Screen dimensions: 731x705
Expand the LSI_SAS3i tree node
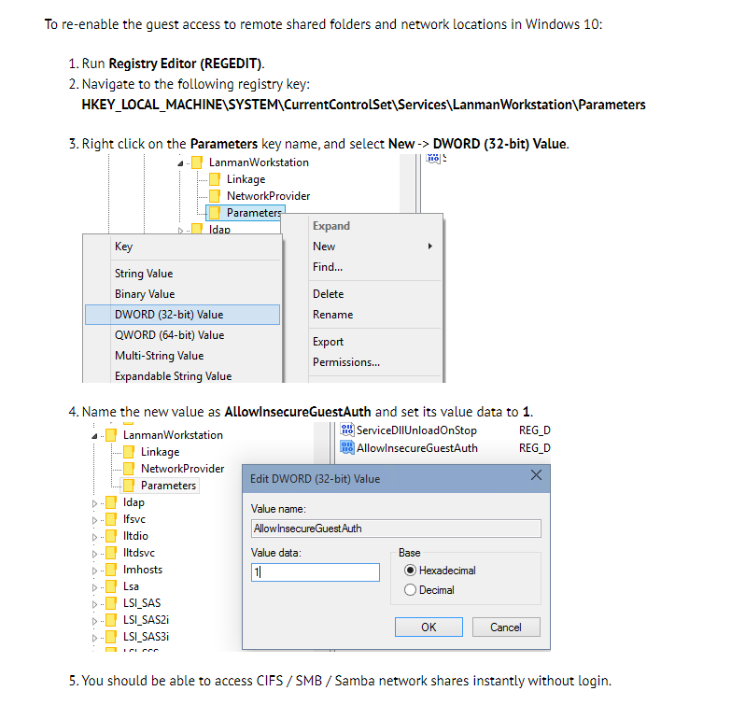coord(94,638)
